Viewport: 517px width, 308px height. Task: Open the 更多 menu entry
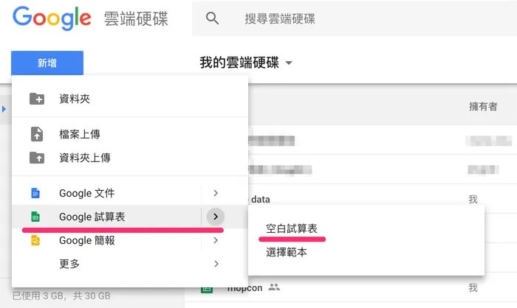(x=130, y=264)
